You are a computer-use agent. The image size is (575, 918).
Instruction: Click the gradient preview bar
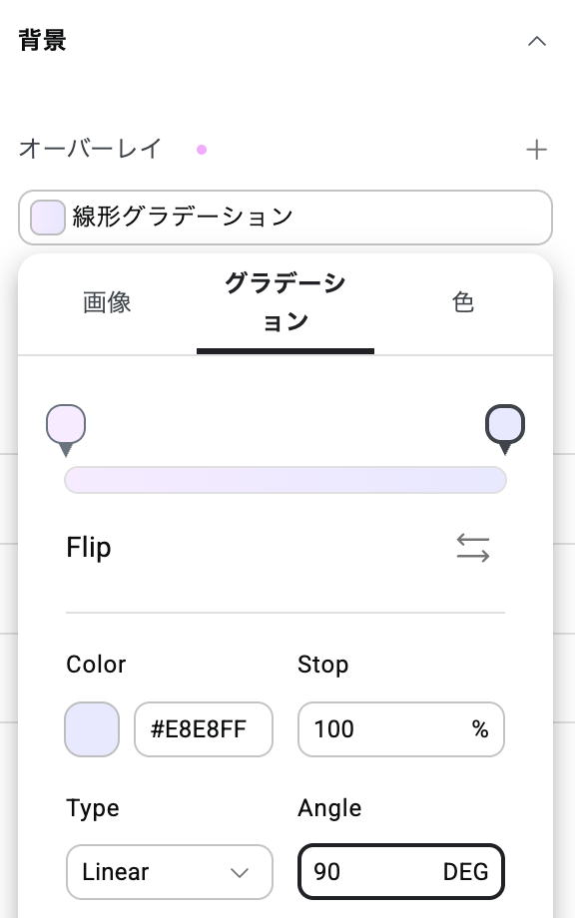click(x=286, y=480)
